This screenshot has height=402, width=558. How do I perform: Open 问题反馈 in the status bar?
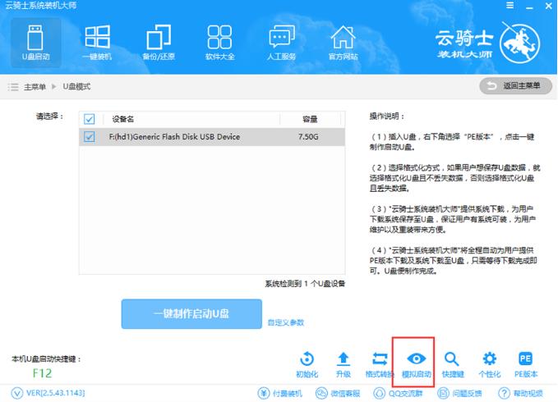(459, 393)
